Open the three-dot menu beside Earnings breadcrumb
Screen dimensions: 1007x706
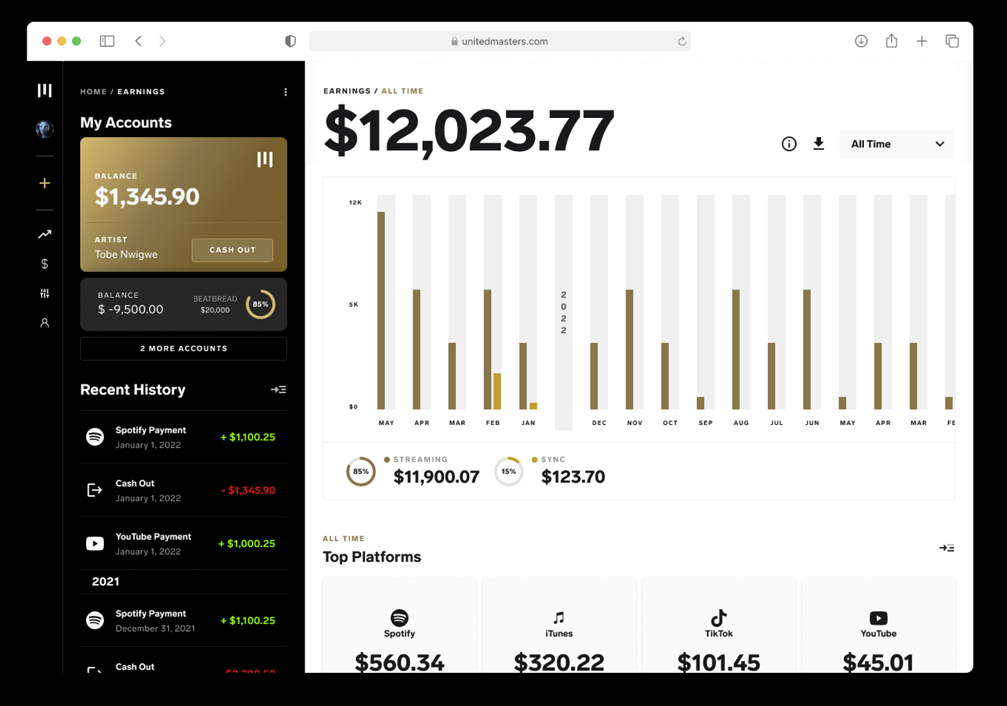click(x=286, y=92)
